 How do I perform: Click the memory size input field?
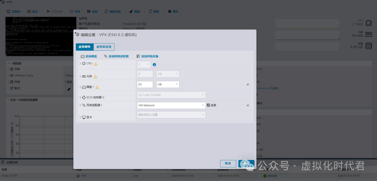145,74
